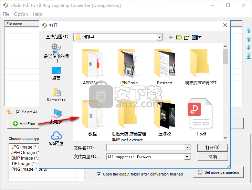Expand the 文件类型 All supported formats dropdown
The width and height of the screenshot is (252, 190).
click(187, 157)
